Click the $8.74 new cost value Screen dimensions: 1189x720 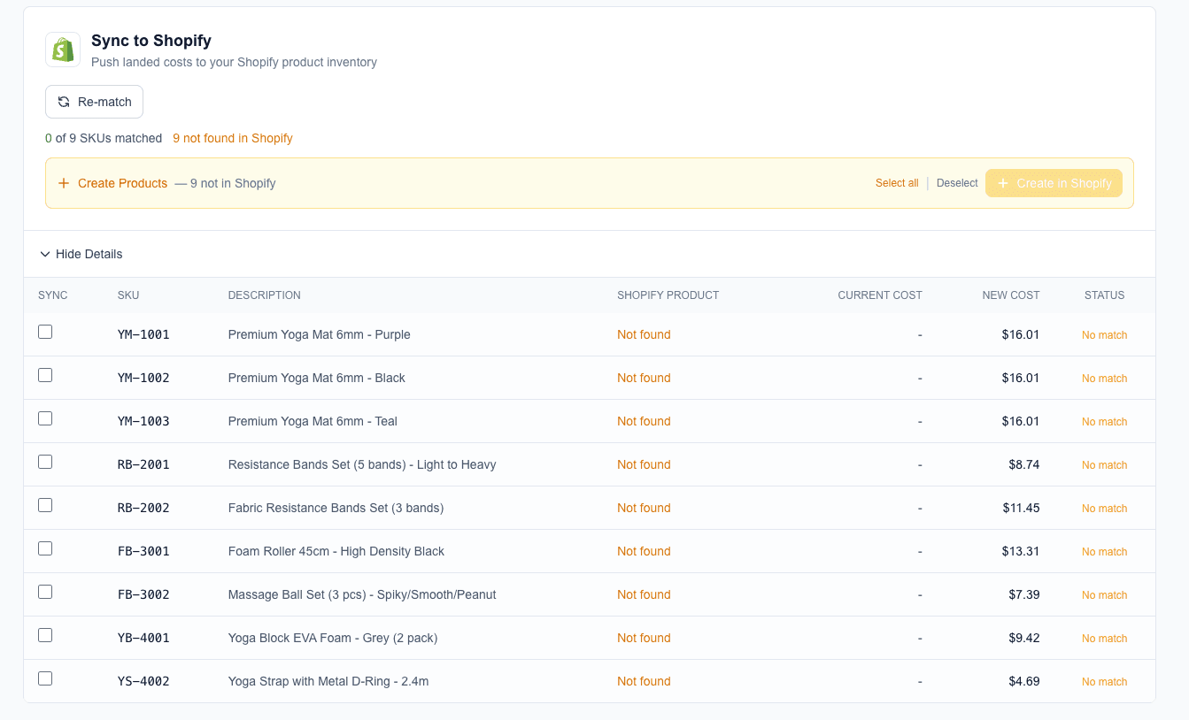[x=1024, y=464]
